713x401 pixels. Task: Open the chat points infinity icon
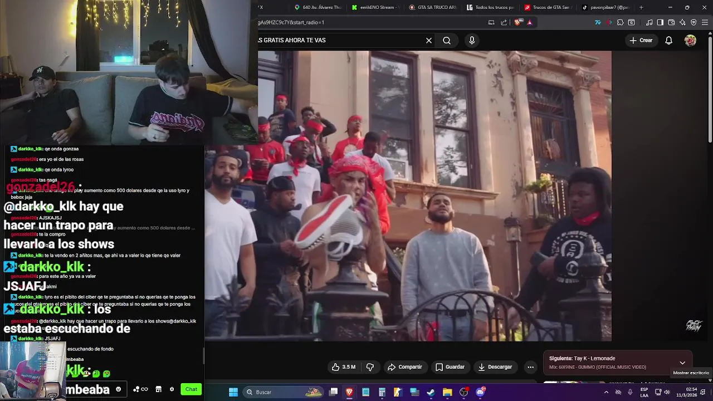pyautogui.click(x=140, y=389)
